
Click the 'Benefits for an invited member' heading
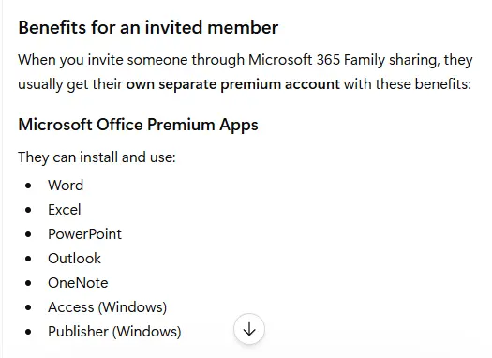tap(148, 27)
